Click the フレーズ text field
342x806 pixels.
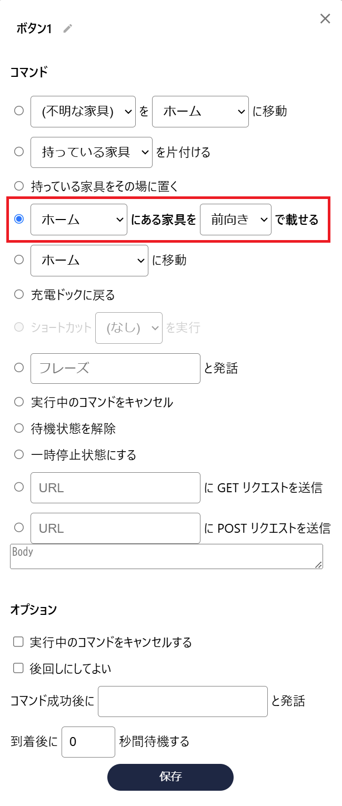[x=115, y=369]
